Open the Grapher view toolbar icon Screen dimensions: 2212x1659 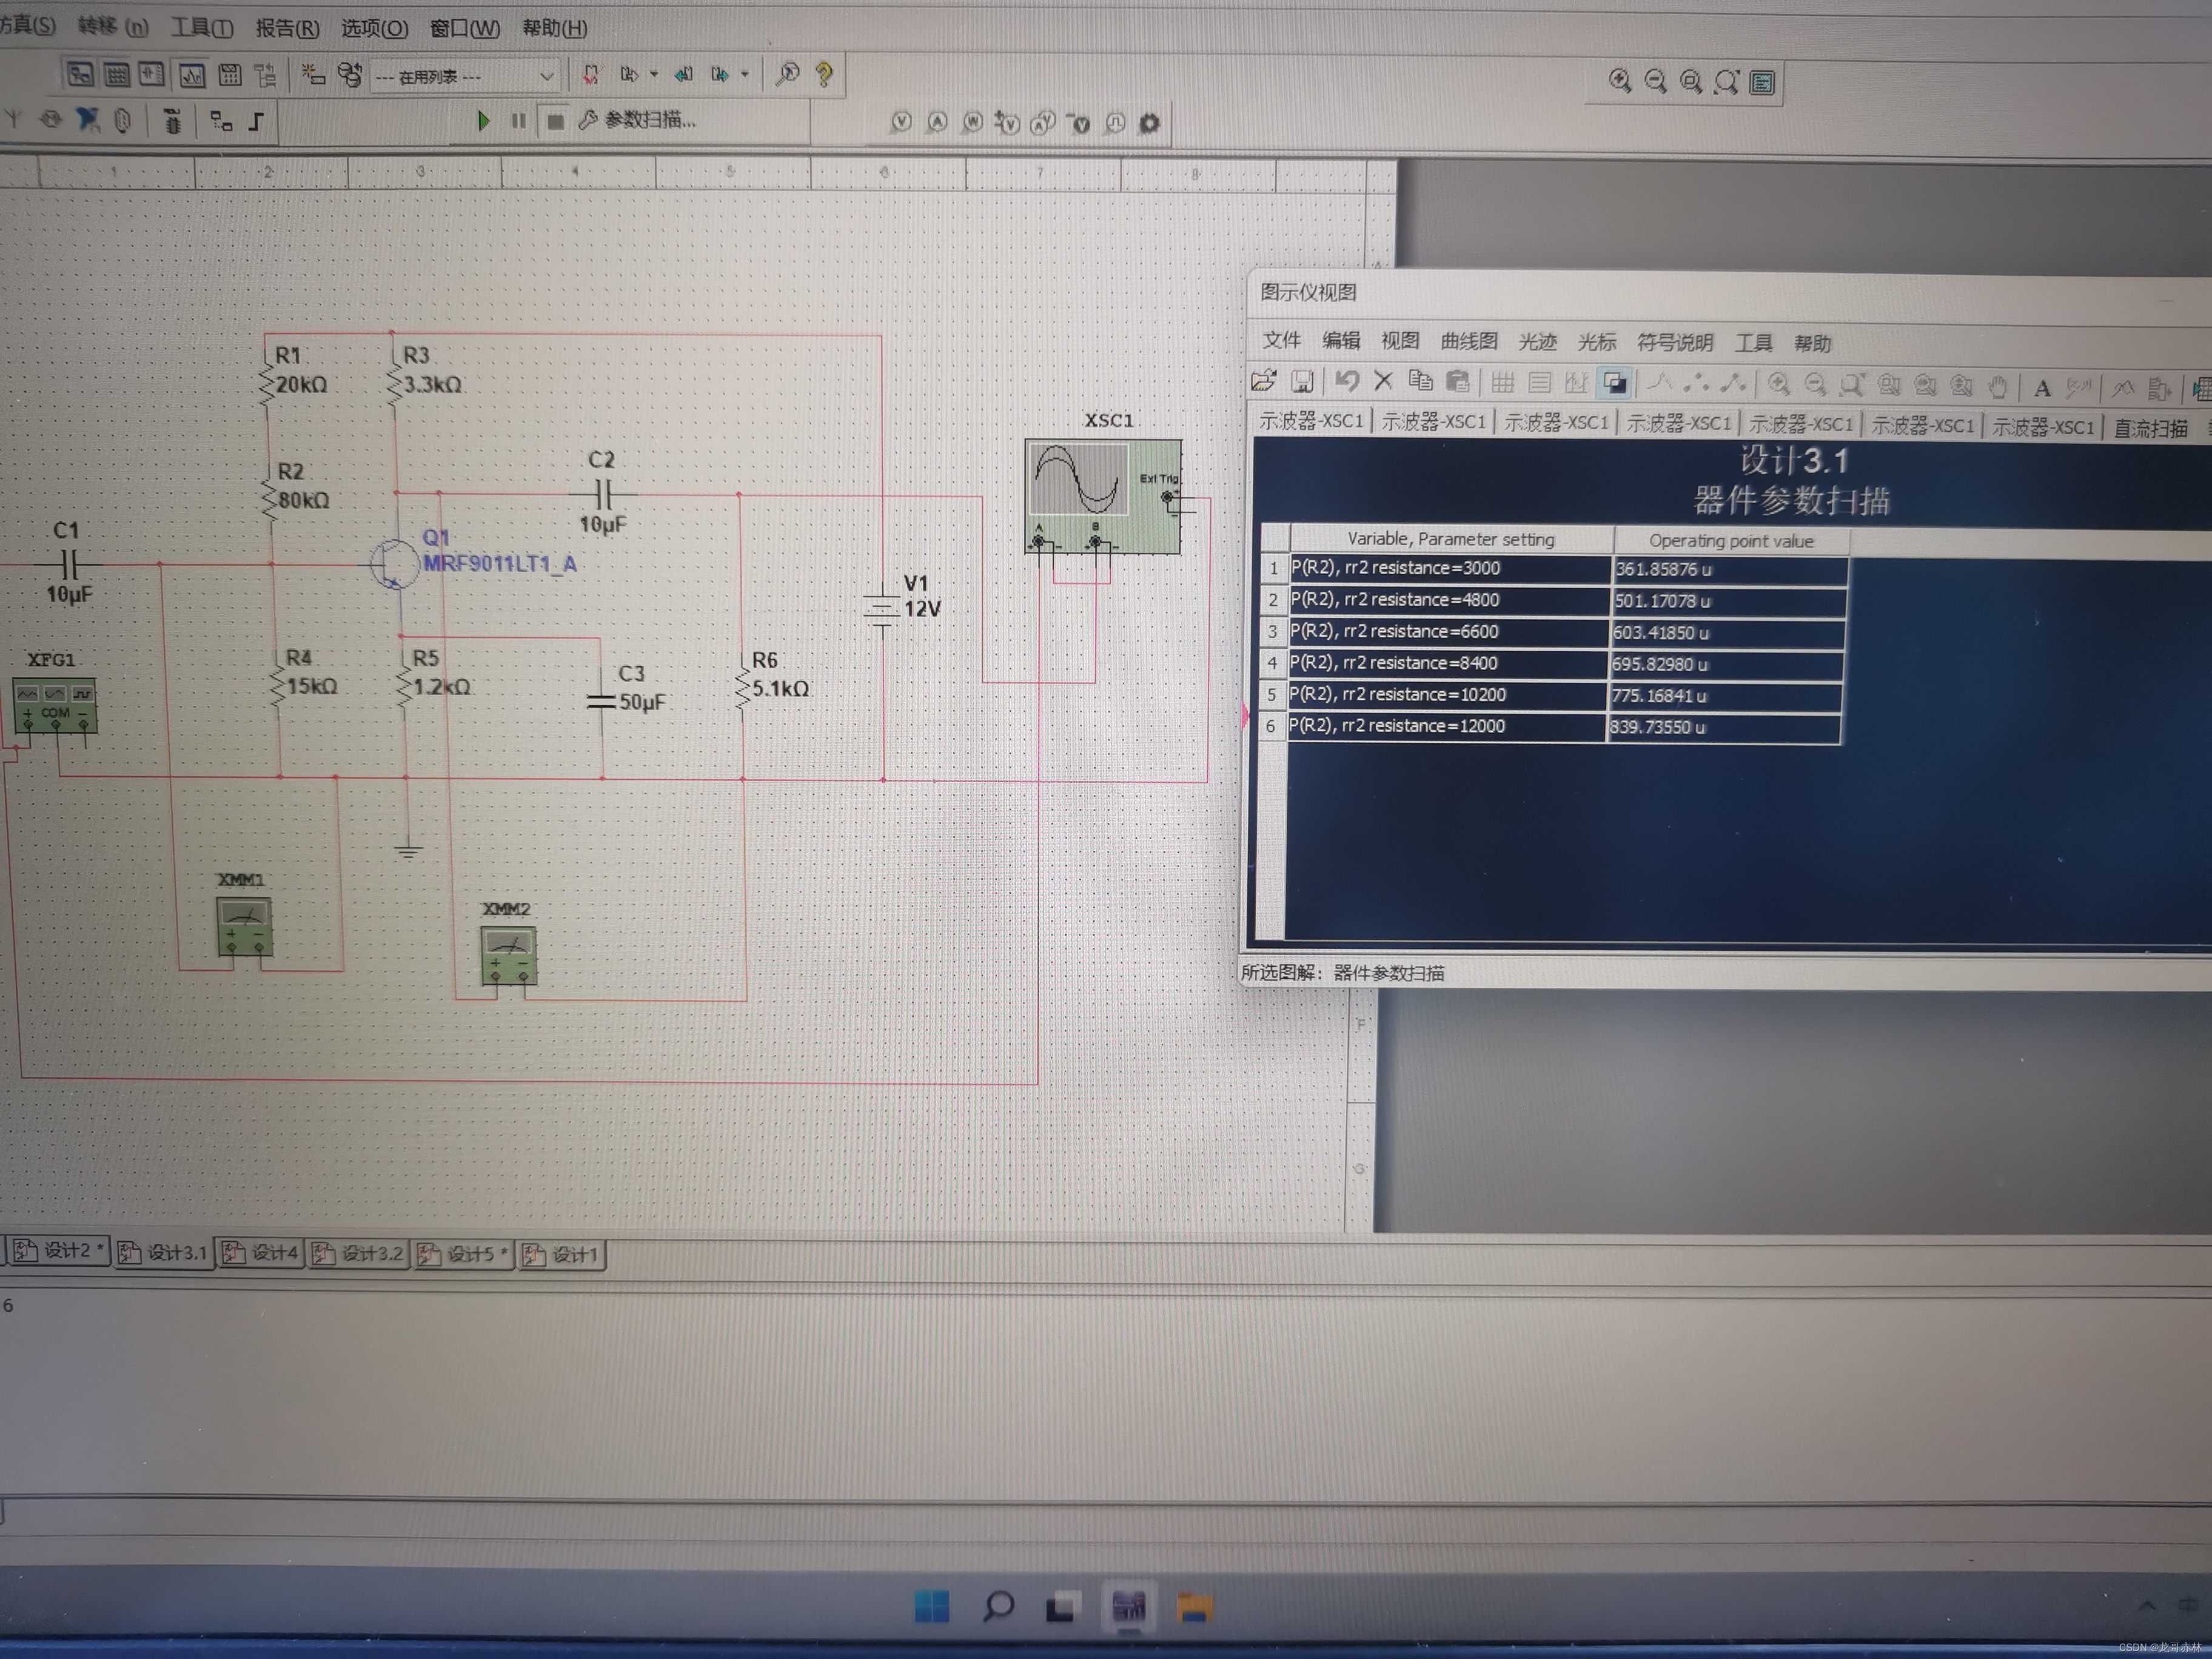[191, 75]
